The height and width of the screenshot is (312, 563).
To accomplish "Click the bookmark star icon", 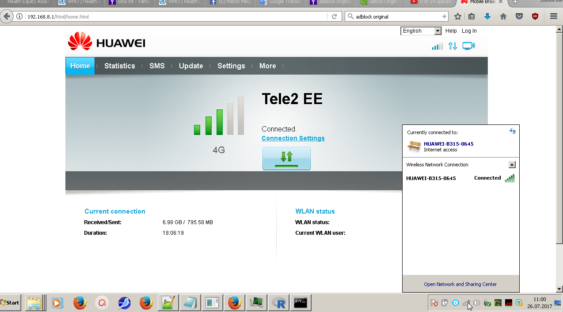I will [x=458, y=17].
